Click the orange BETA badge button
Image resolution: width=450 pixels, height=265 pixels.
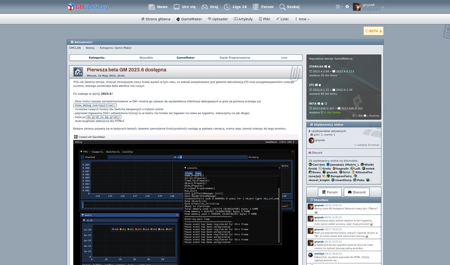[373, 31]
